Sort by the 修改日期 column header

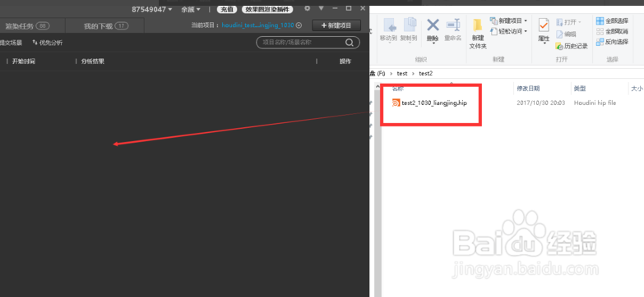528,88
